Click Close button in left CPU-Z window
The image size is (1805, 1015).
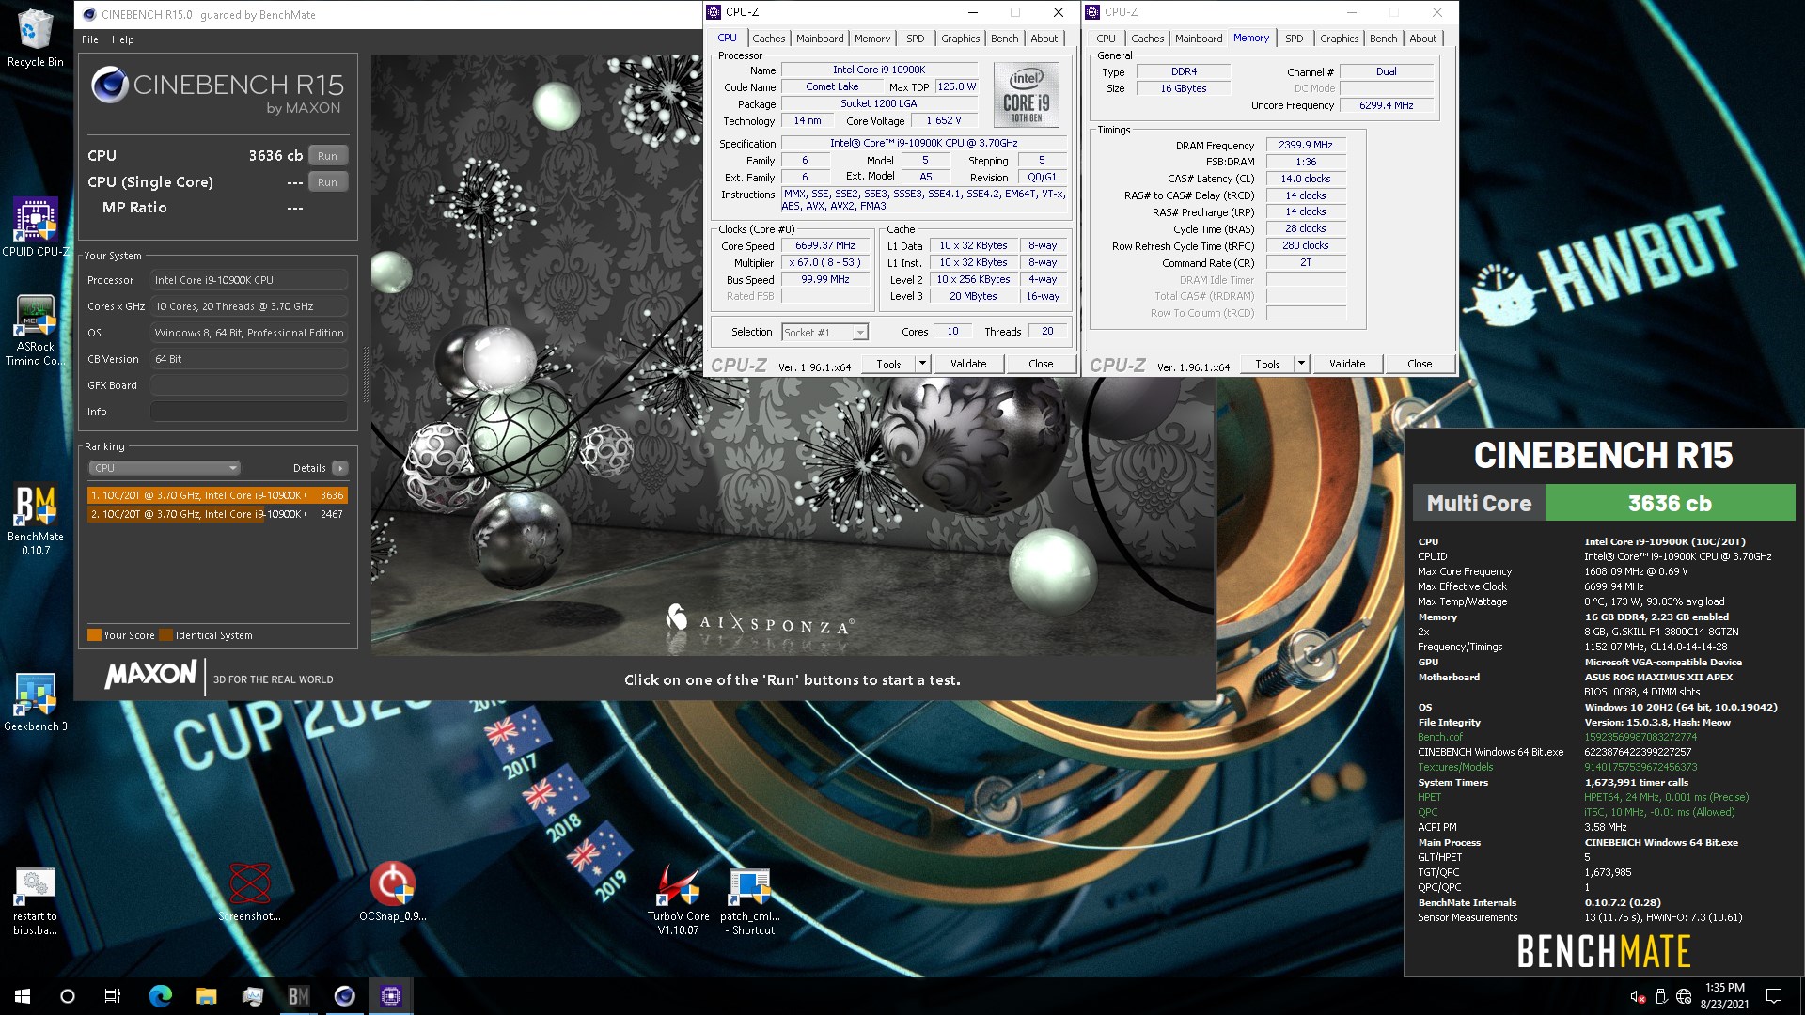point(1041,364)
